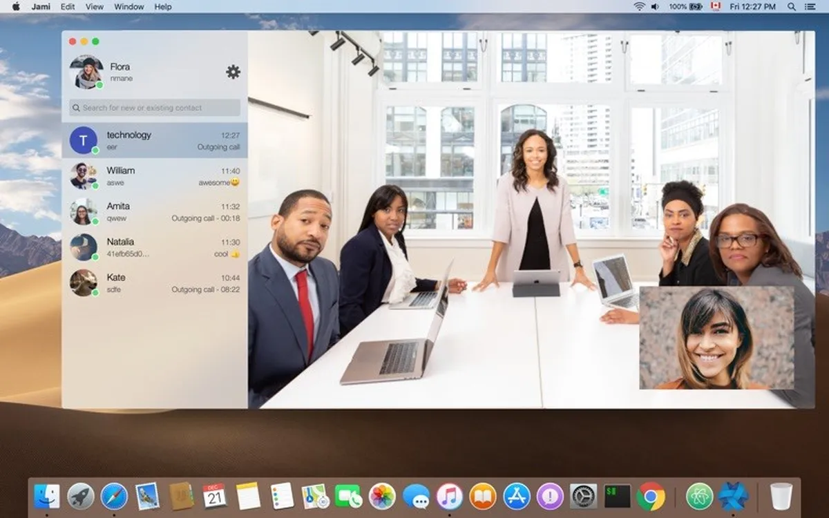Open Jami settings gear icon

click(233, 72)
